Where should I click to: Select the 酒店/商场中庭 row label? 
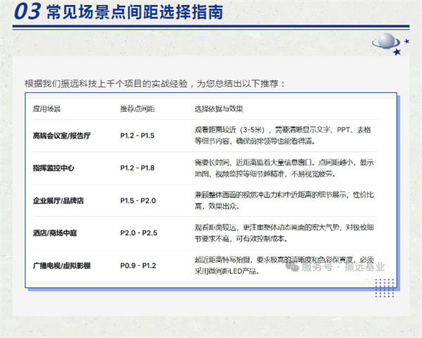pos(57,233)
